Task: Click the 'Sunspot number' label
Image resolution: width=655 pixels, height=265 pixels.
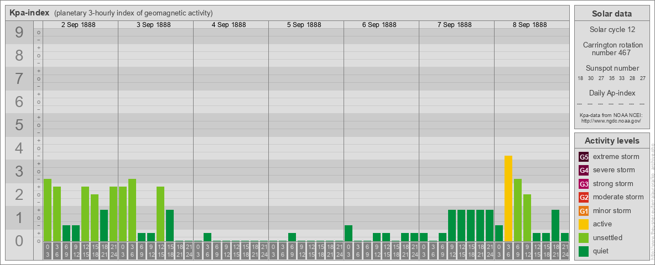Action: point(612,68)
